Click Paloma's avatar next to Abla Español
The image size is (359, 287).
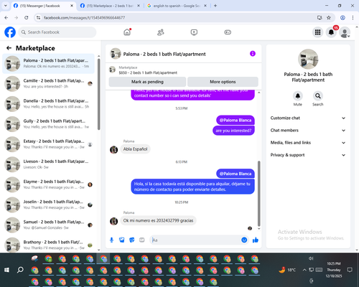113,150
